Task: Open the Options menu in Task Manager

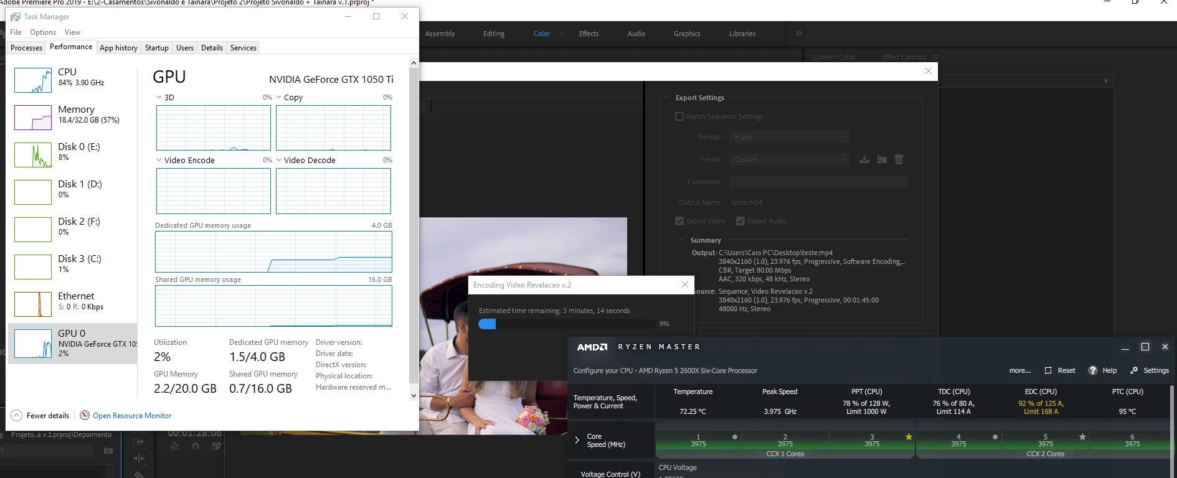Action: (x=43, y=32)
